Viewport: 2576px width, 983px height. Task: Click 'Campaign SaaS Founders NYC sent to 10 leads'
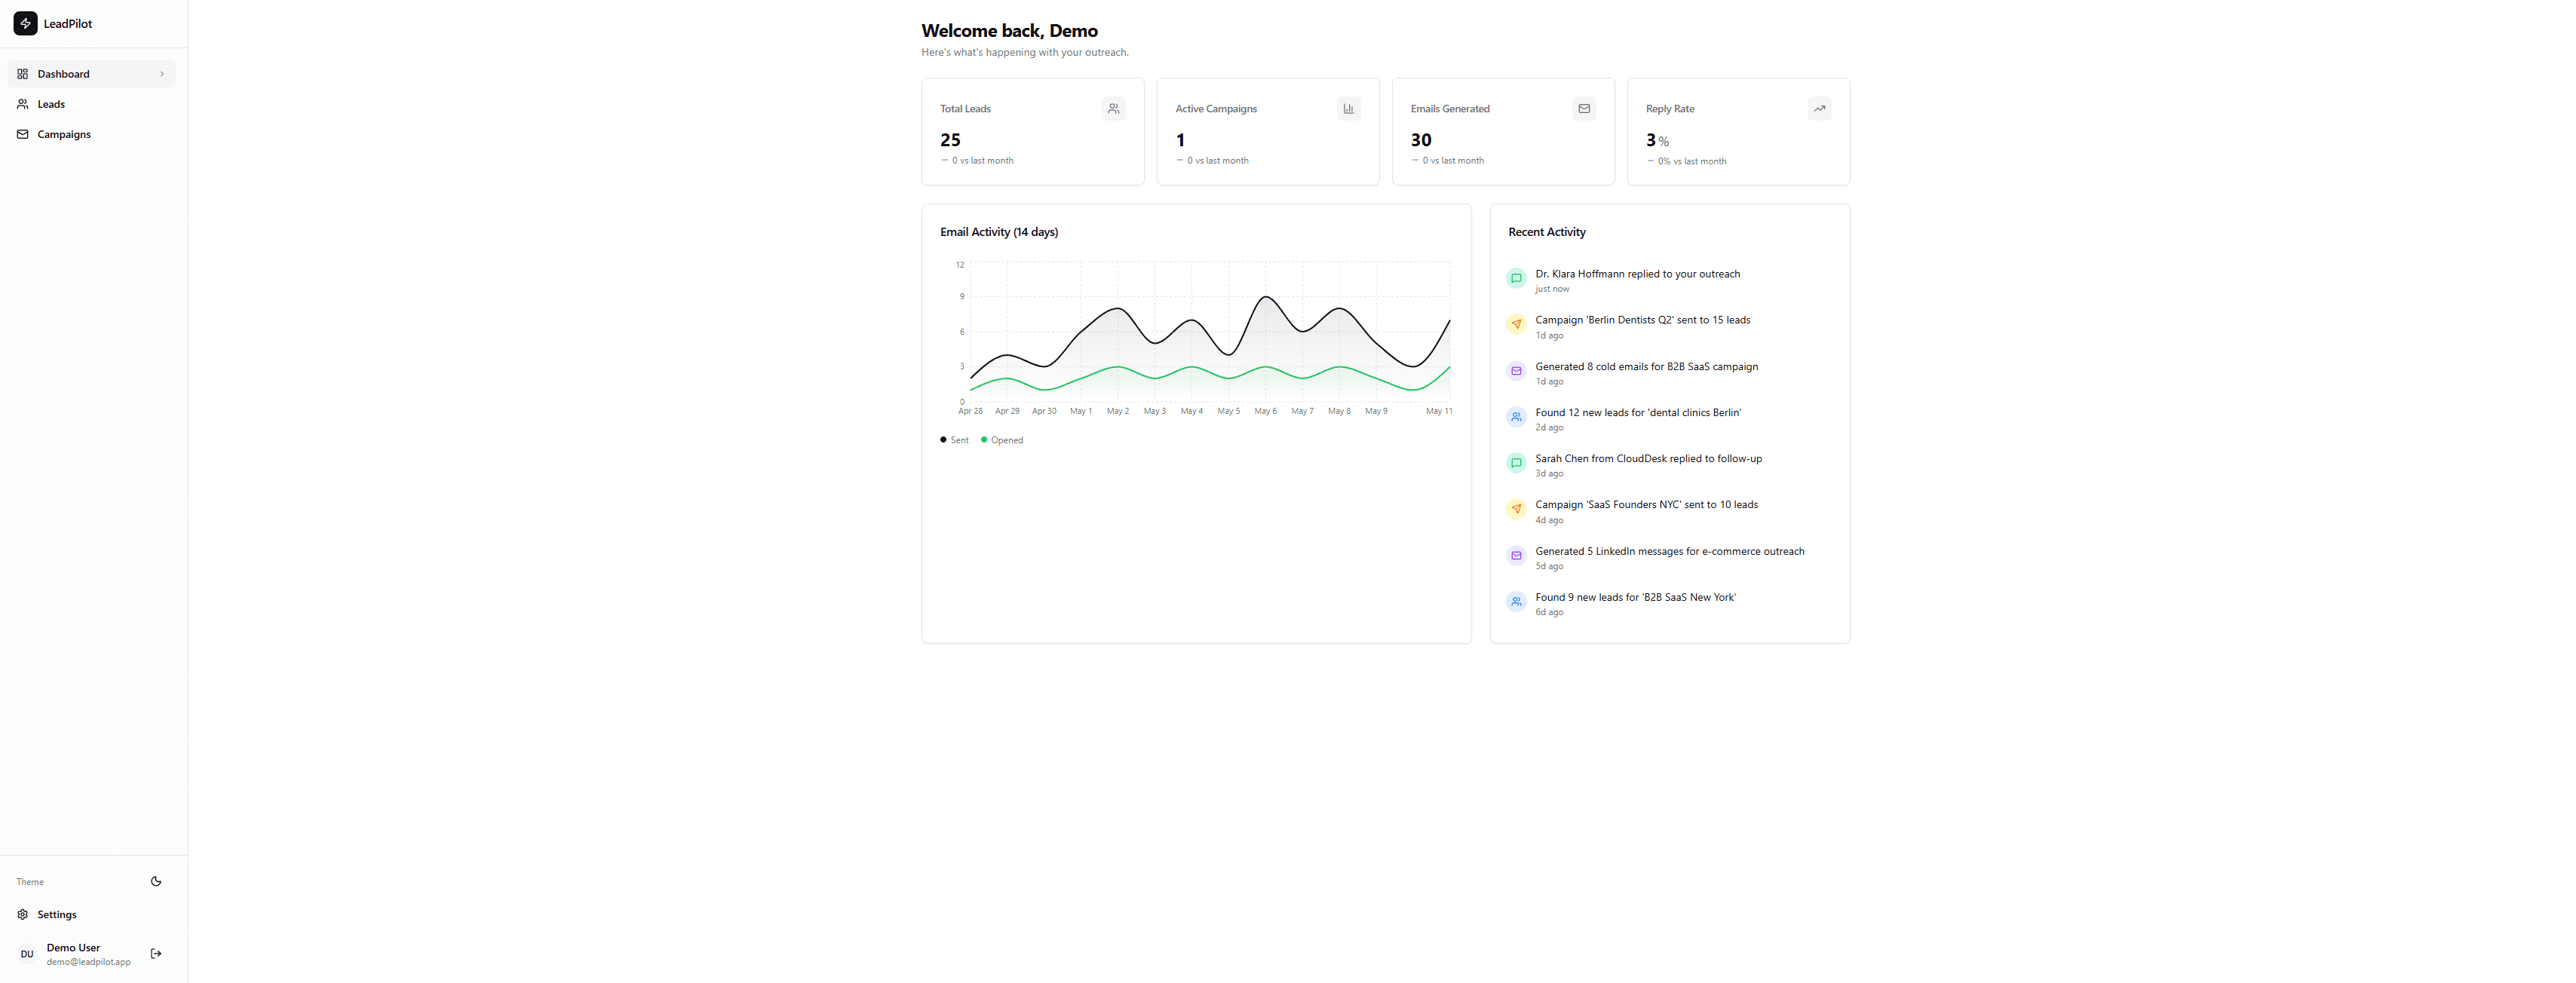[1646, 504]
